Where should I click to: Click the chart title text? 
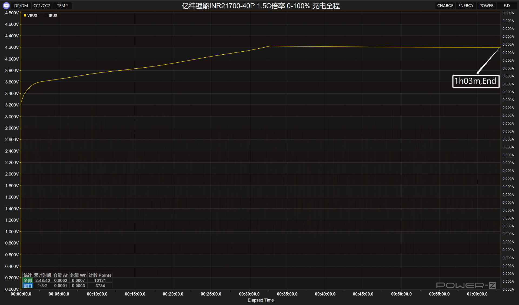261,6
